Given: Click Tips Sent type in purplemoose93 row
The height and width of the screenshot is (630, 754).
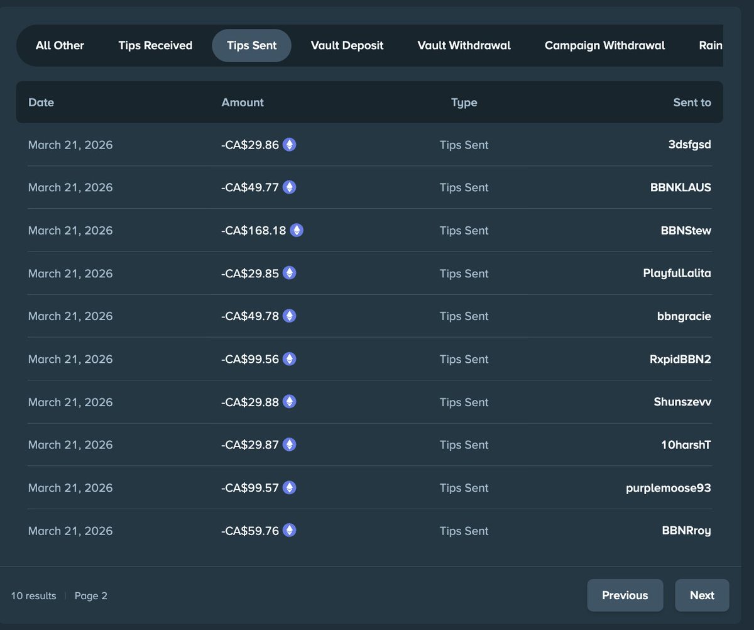Looking at the screenshot, I should (464, 487).
